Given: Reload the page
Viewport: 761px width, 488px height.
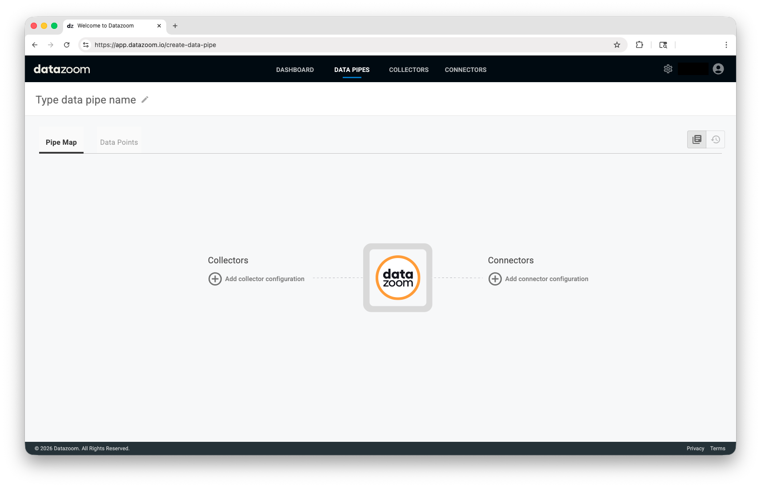Looking at the screenshot, I should pyautogui.click(x=67, y=45).
